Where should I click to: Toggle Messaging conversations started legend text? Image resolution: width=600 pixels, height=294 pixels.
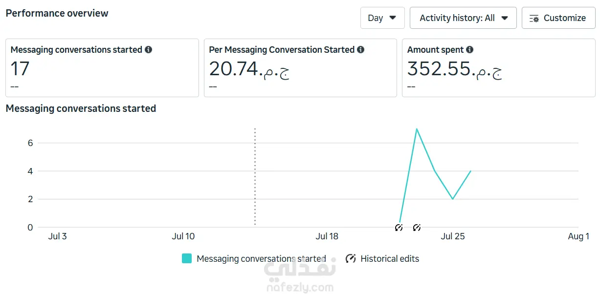(x=261, y=259)
